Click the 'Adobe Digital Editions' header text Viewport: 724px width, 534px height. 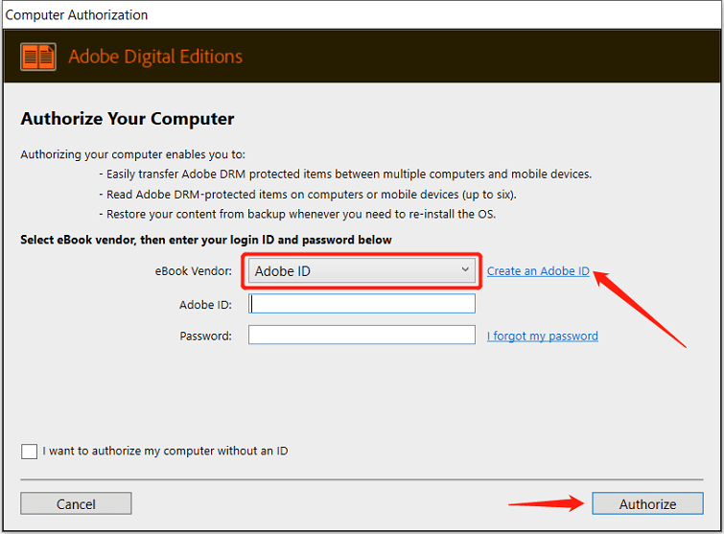tap(155, 57)
